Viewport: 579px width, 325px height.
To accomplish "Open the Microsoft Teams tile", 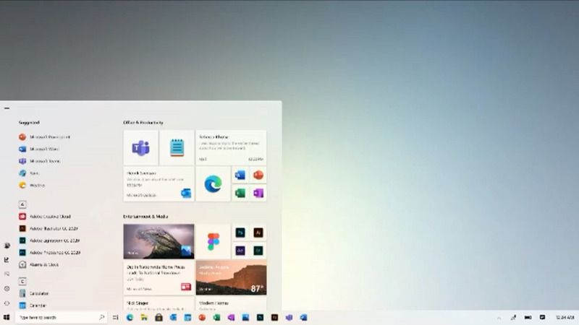I will point(140,148).
